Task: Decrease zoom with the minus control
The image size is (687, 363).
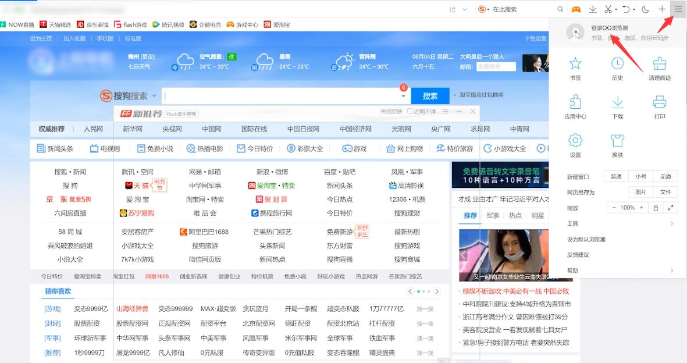Action: (615, 207)
